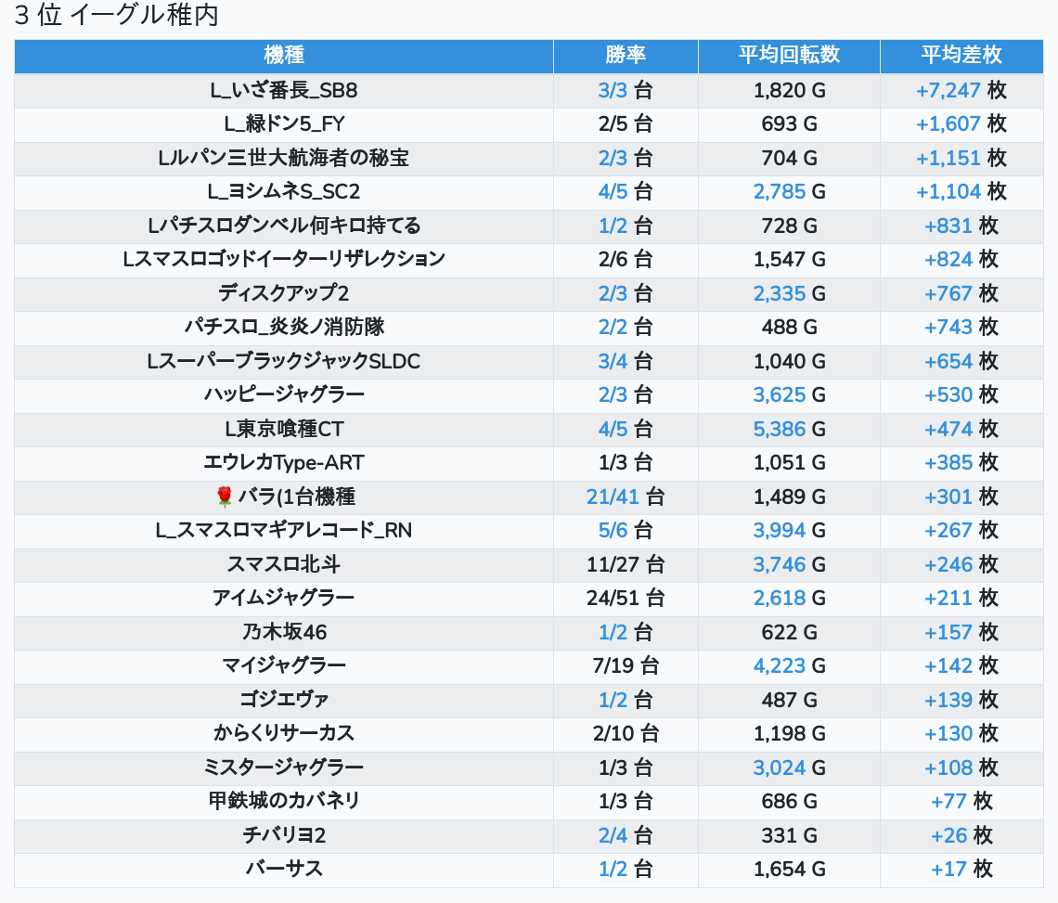Click the 2/4 台 win rate for チバリヨ2

tap(626, 835)
